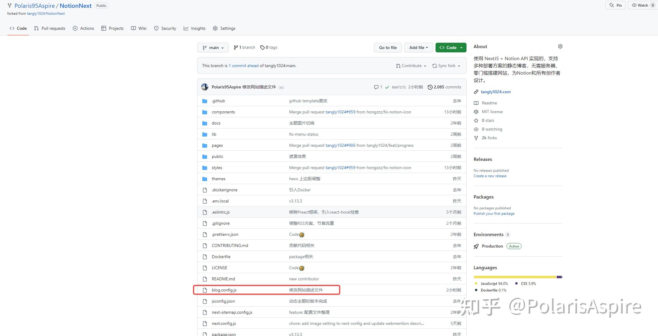Viewport: 658px width, 336px height.
Task: Click the components folder icon
Action: (205, 112)
